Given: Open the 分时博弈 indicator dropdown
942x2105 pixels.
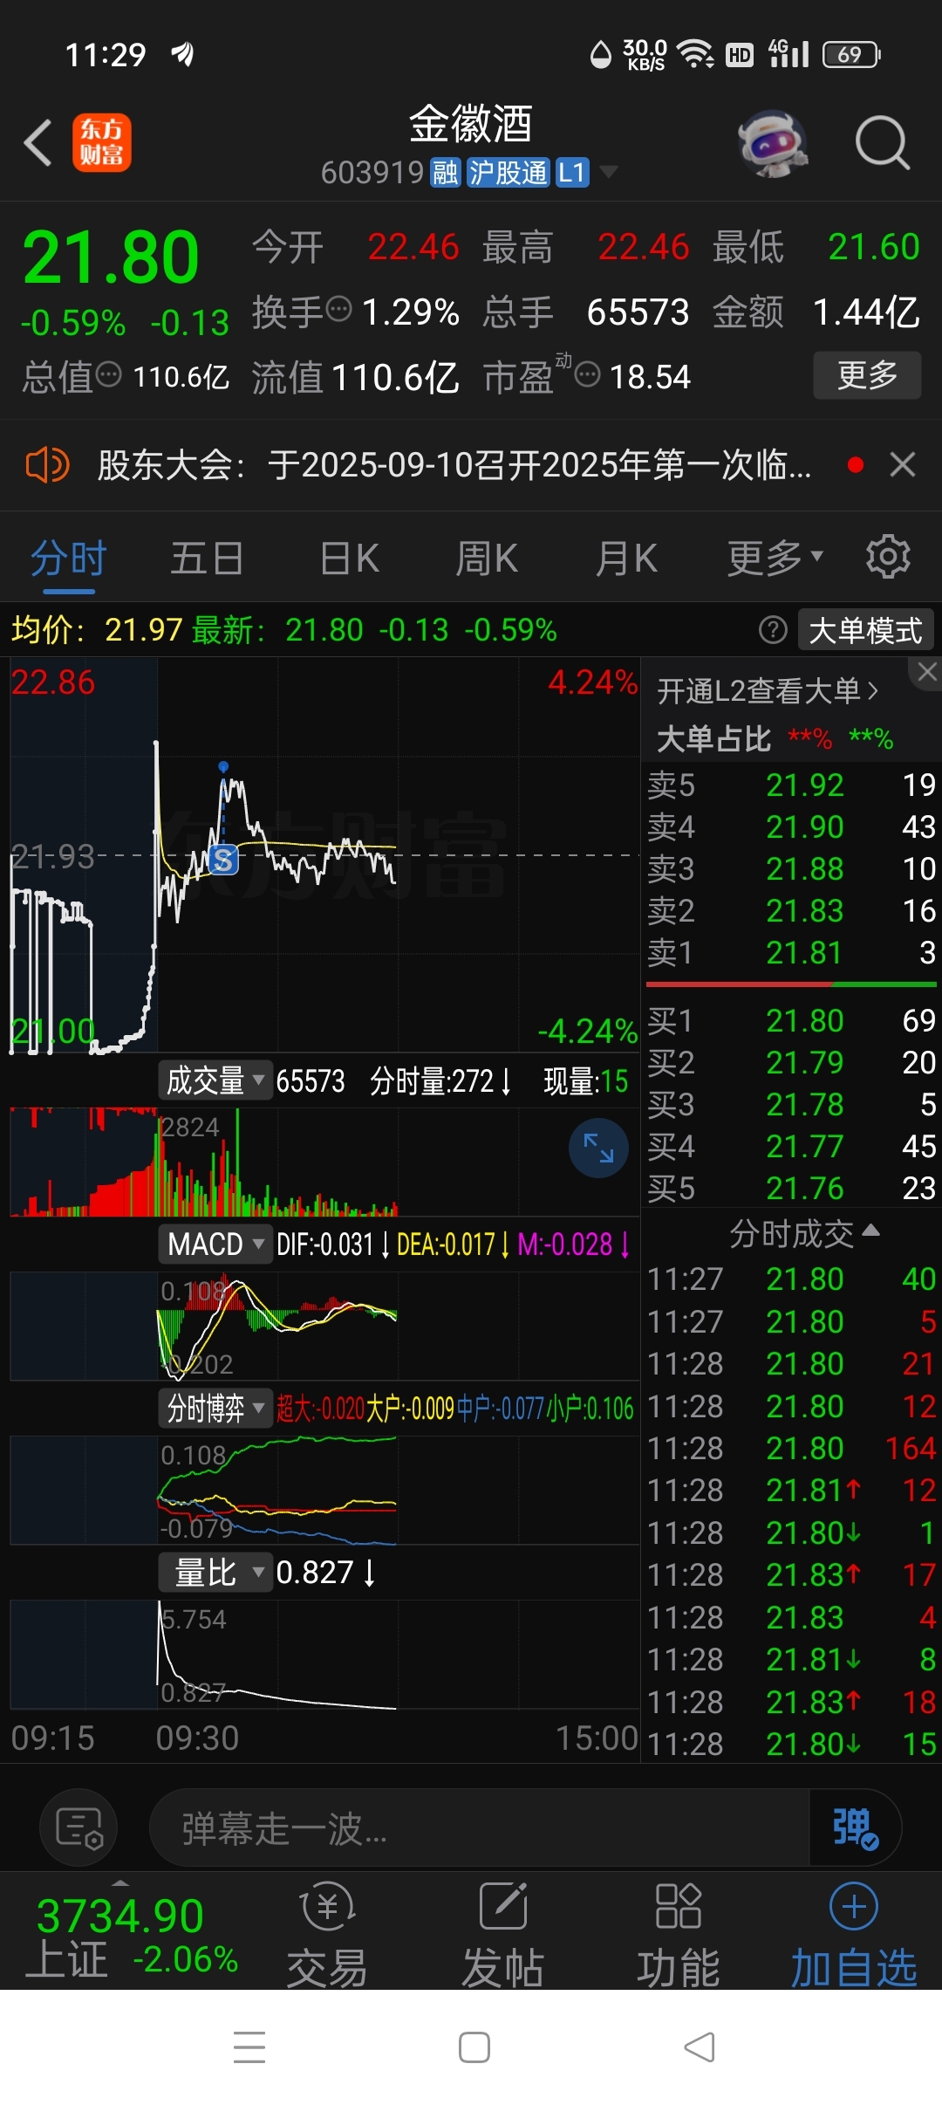Looking at the screenshot, I should [x=215, y=1408].
